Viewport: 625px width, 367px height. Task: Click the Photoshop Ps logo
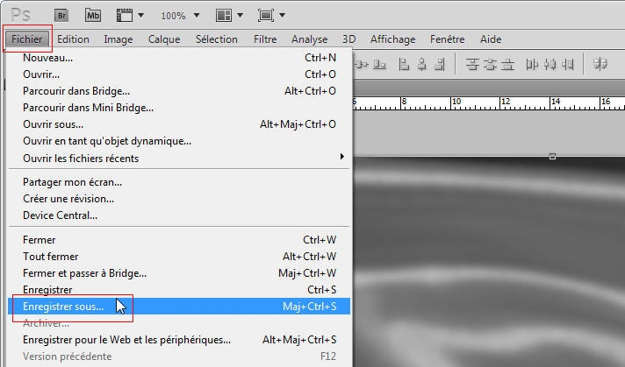[20, 16]
